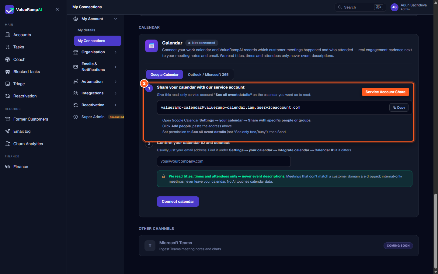Click the "Confirm your calendar ID and connect" heading
438x274 pixels.
193,143
